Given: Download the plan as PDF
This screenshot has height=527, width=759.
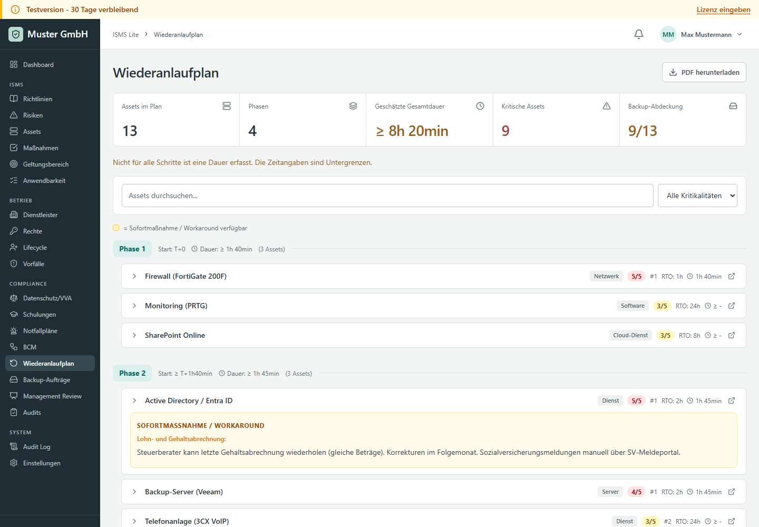Looking at the screenshot, I should (x=704, y=72).
